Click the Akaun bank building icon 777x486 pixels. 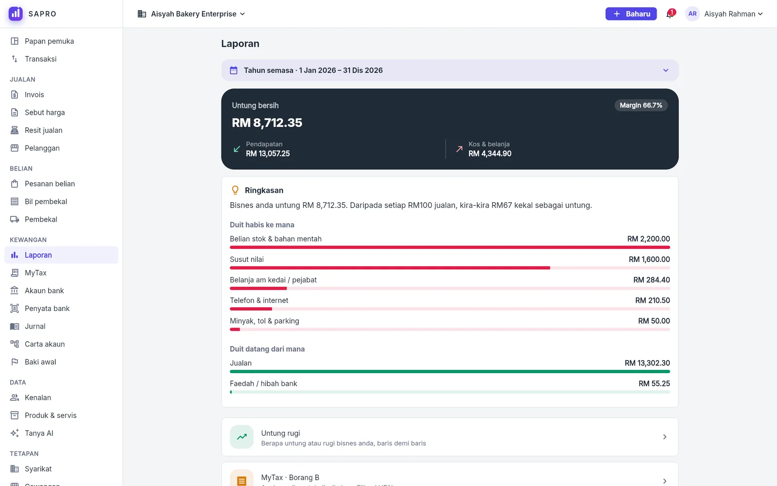(x=15, y=291)
